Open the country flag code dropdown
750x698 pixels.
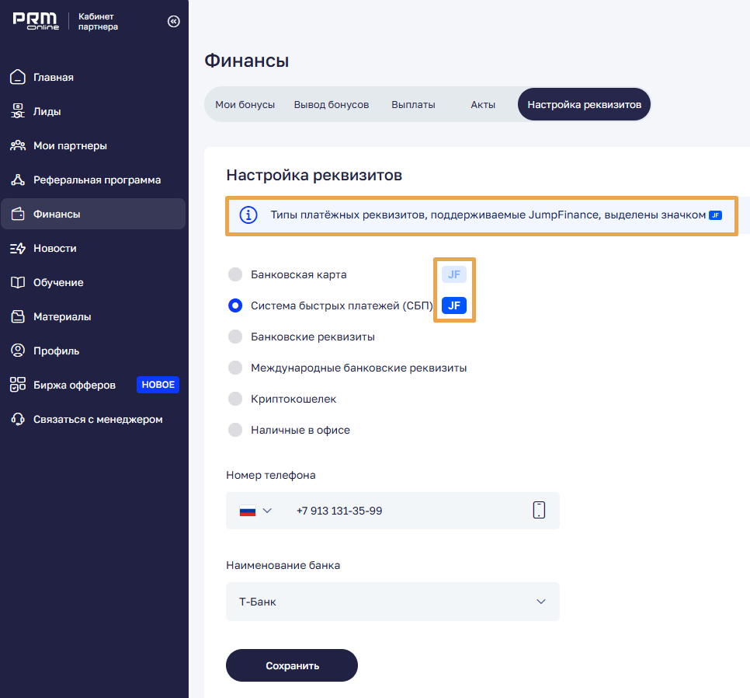255,511
